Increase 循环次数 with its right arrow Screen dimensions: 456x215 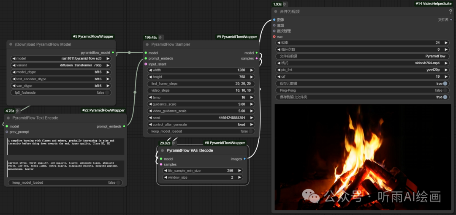[x=446, y=49]
